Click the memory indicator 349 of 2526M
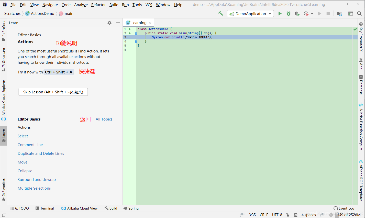 click(x=349, y=215)
